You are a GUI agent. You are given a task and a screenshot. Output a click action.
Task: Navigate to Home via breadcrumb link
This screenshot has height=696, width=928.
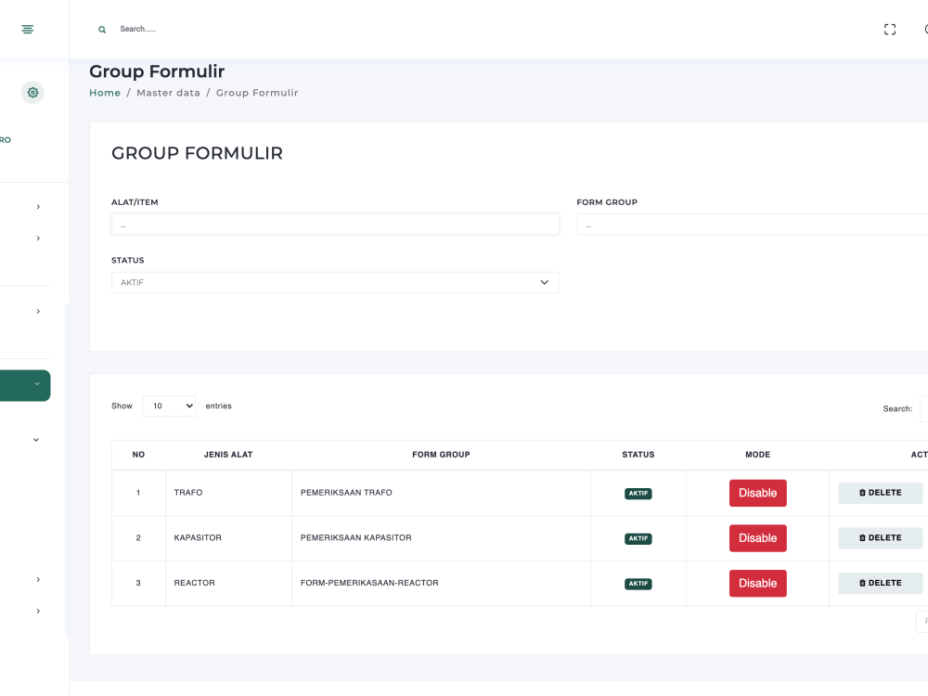tap(105, 92)
